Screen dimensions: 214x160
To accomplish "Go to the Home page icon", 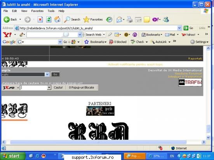I will click(x=57, y=19).
